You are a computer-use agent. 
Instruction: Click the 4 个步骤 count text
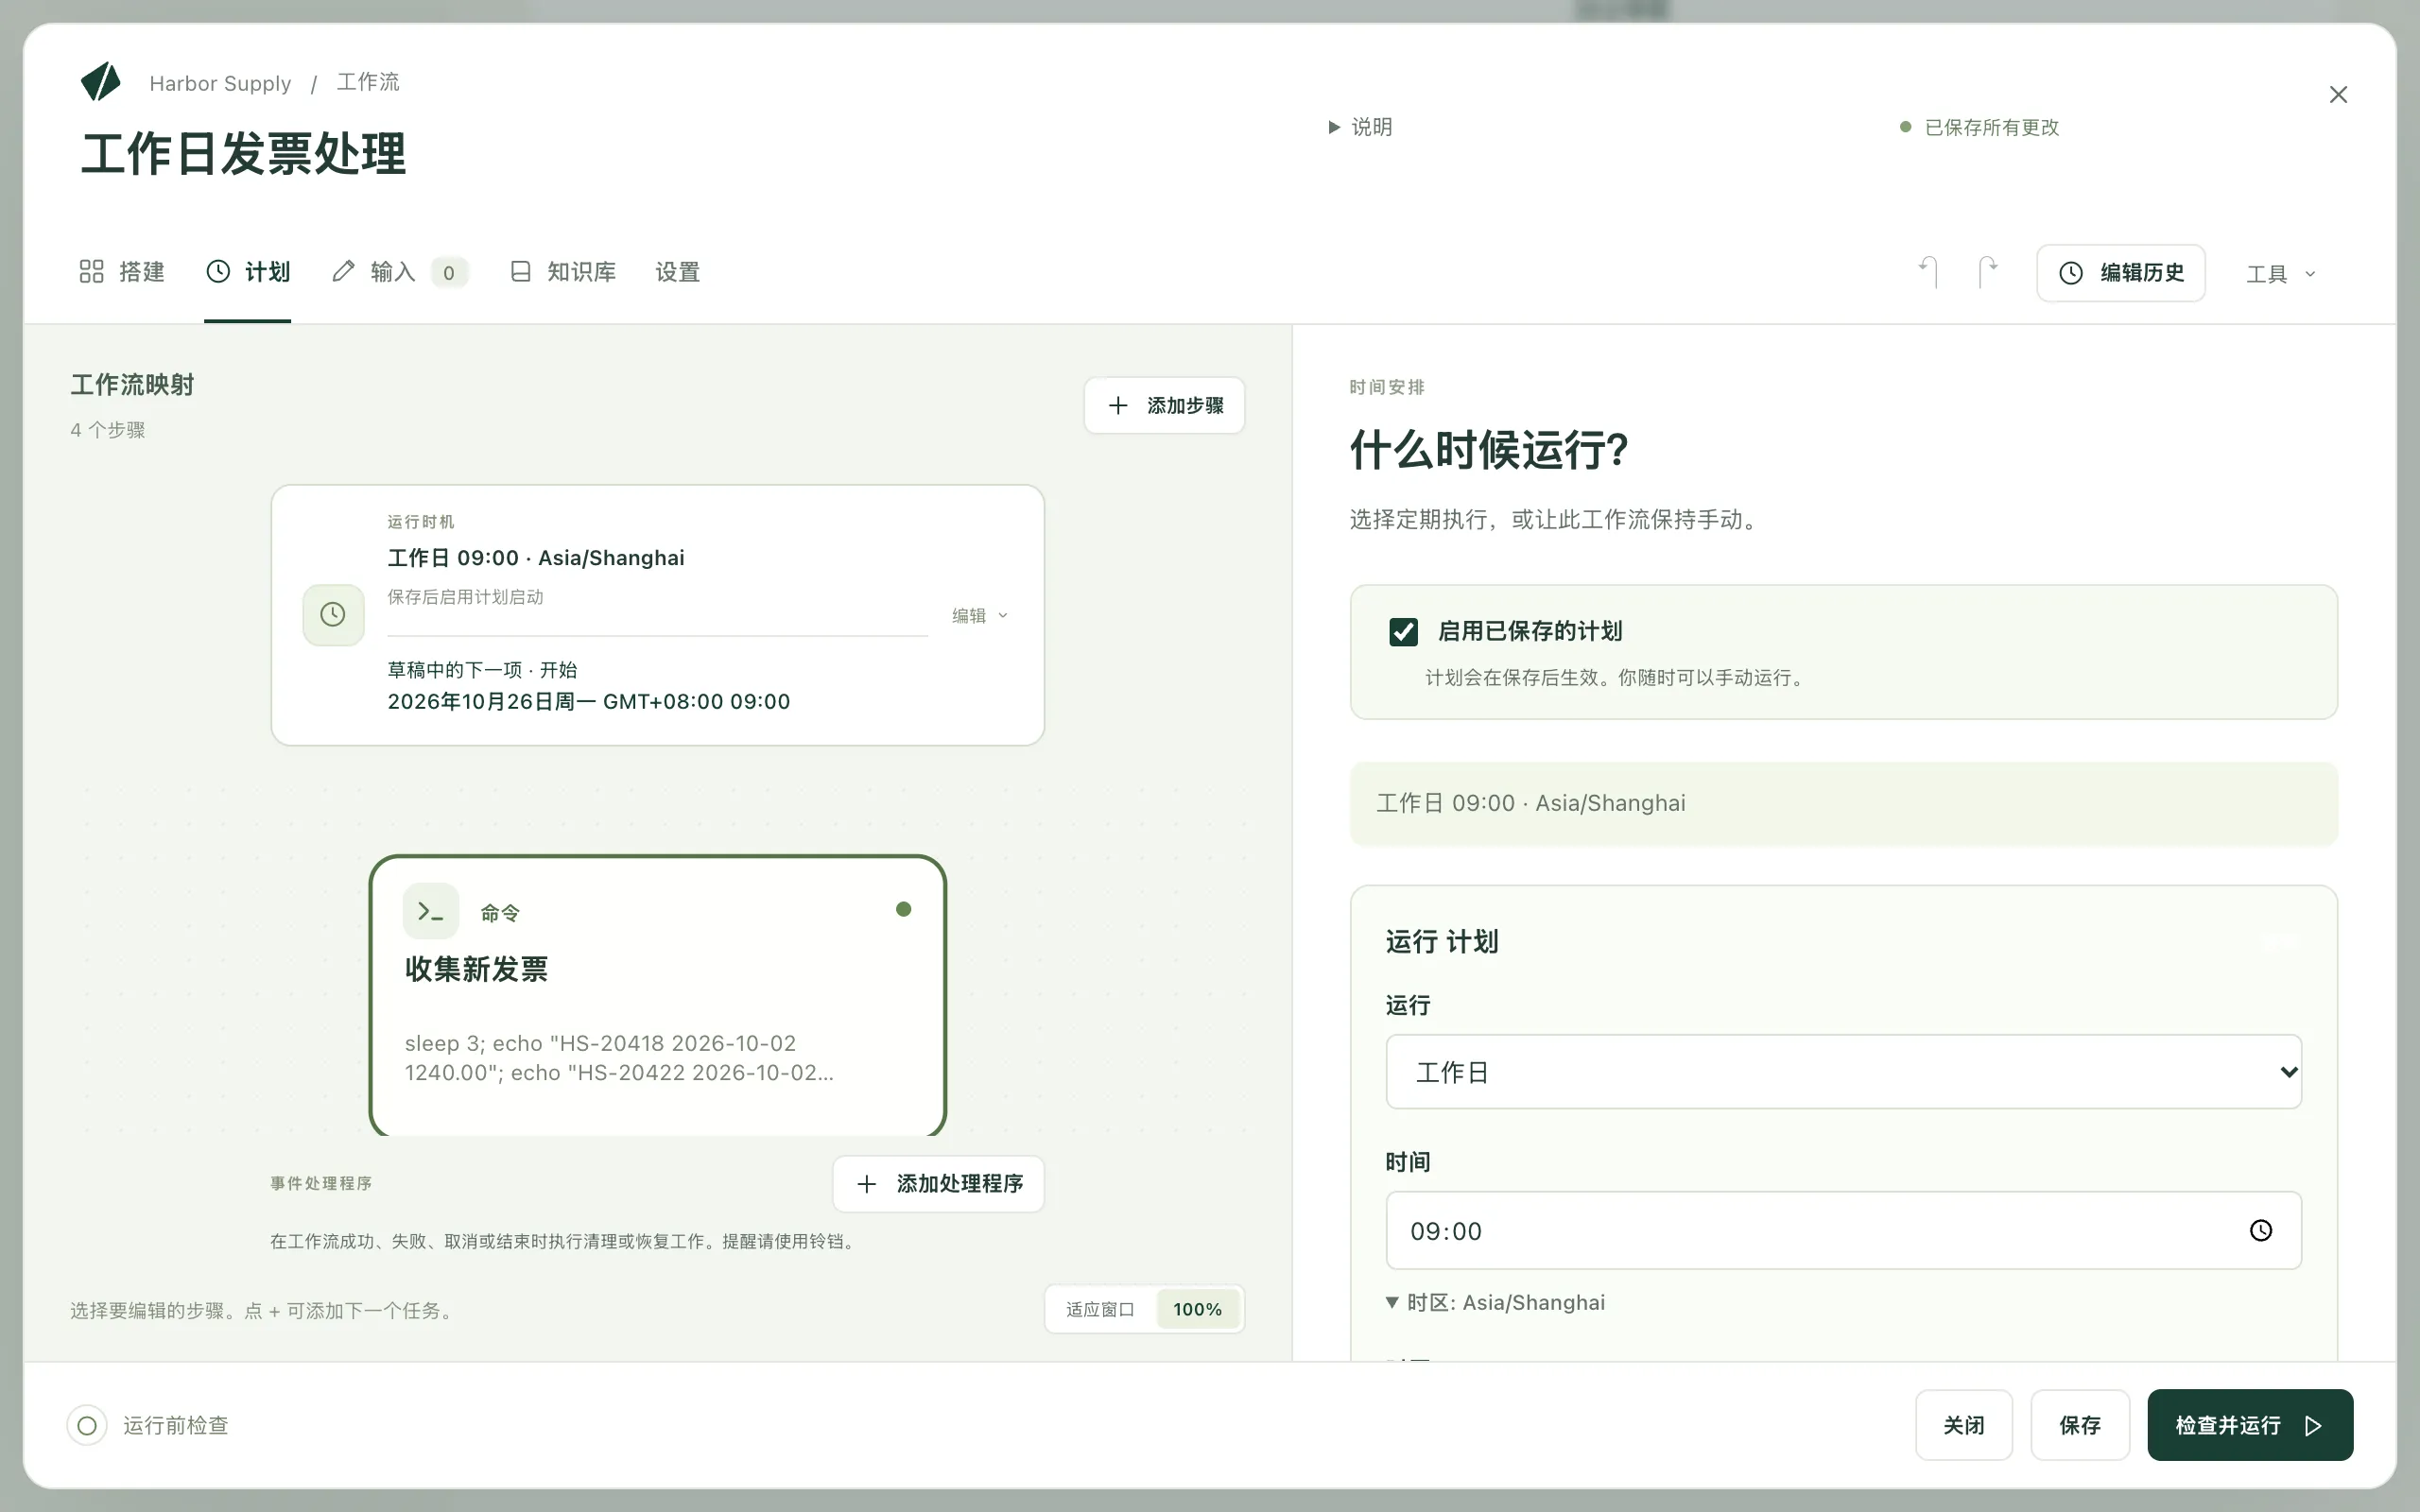point(108,430)
